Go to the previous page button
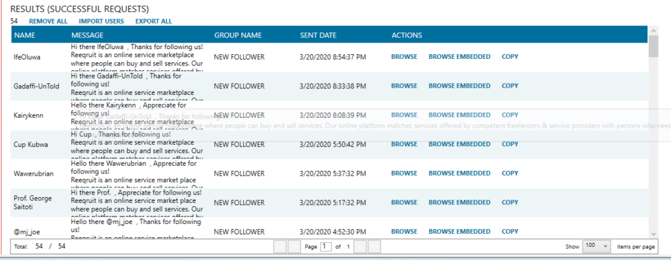 click(x=294, y=247)
